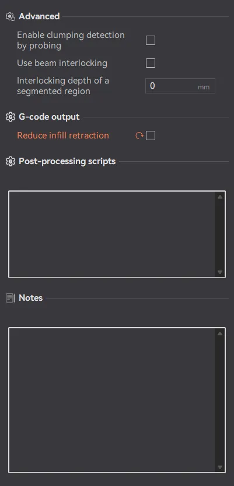234x486 pixels.
Task: Click the Notes document icon
Action: [11, 298]
